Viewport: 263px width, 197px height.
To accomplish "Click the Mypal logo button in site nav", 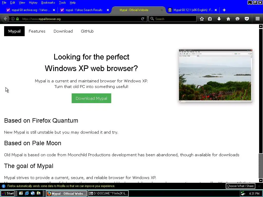I will 14,31.
